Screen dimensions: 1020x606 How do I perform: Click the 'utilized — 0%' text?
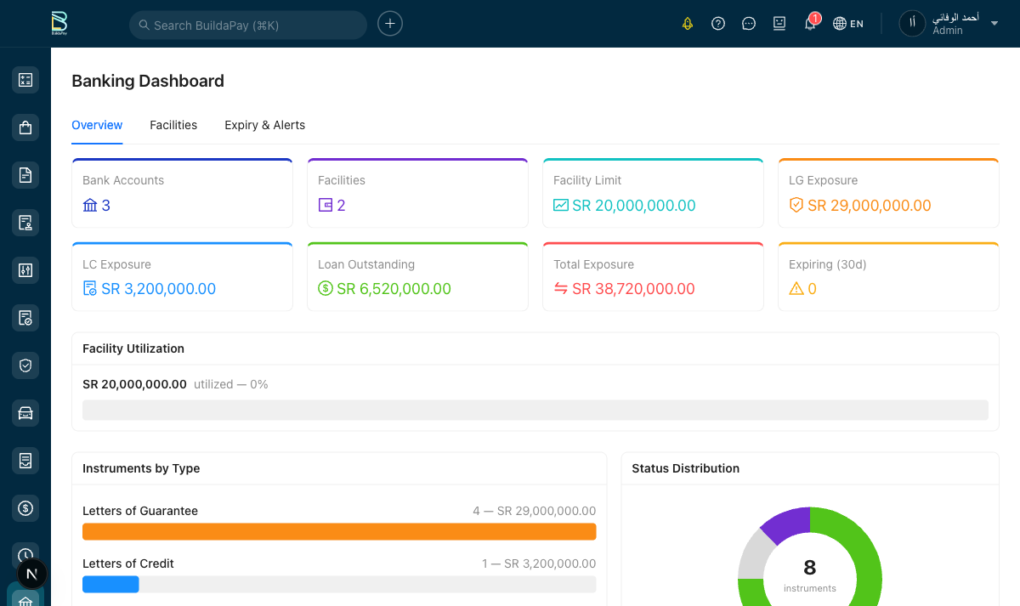click(x=231, y=384)
